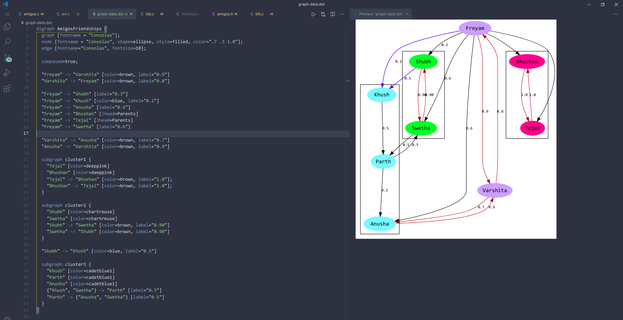Select line number 17 in the gutter
Image resolution: width=623 pixels, height=320 pixels.
click(x=26, y=133)
